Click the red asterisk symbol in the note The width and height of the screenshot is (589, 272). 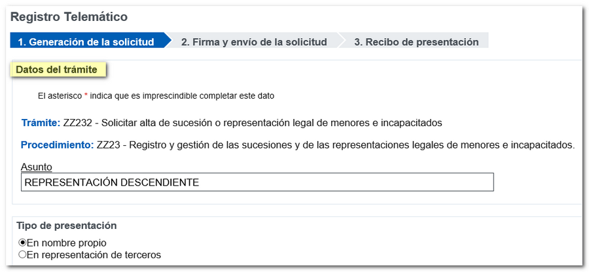(85, 95)
